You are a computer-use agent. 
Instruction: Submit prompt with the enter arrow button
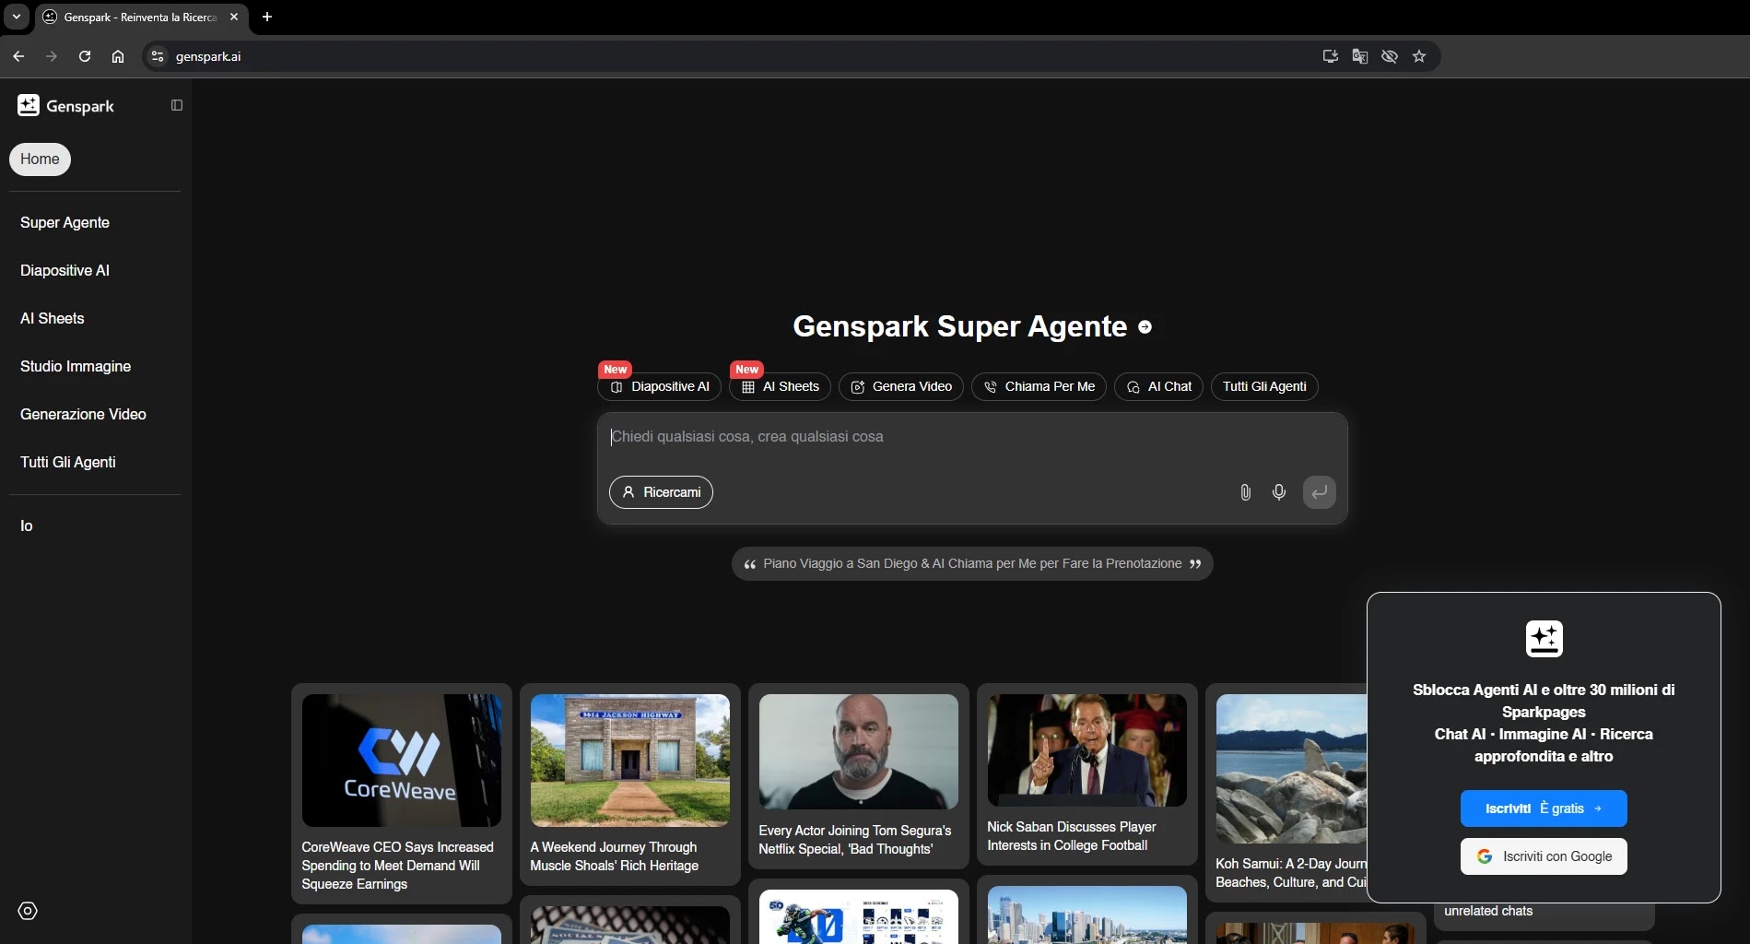pyautogui.click(x=1320, y=492)
